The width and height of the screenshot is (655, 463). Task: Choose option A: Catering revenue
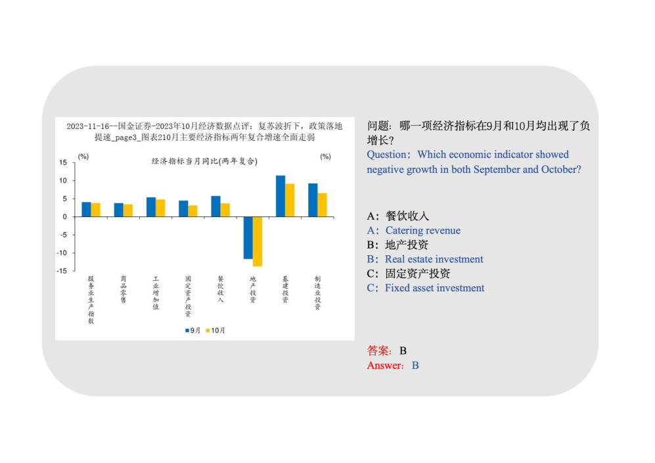click(413, 230)
